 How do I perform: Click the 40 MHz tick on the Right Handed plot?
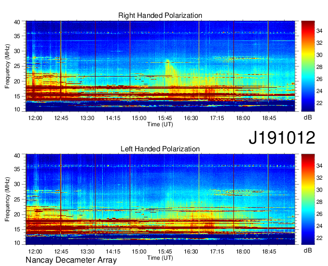[17, 22]
